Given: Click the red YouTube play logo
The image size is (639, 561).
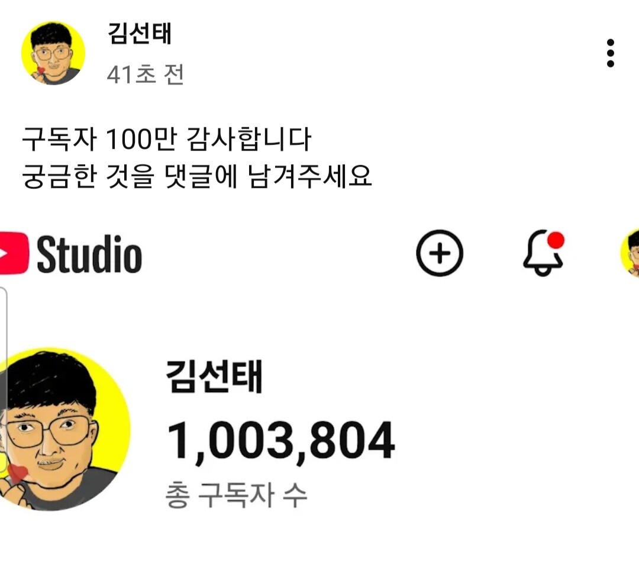Looking at the screenshot, I should [x=14, y=253].
